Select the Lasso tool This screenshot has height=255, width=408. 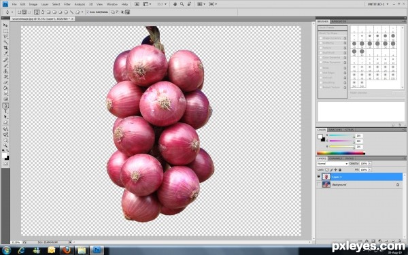coord(5,37)
